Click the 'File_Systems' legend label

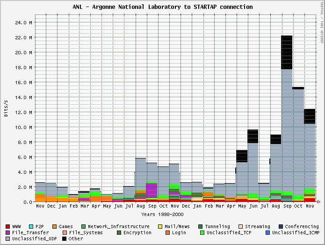click(86, 233)
